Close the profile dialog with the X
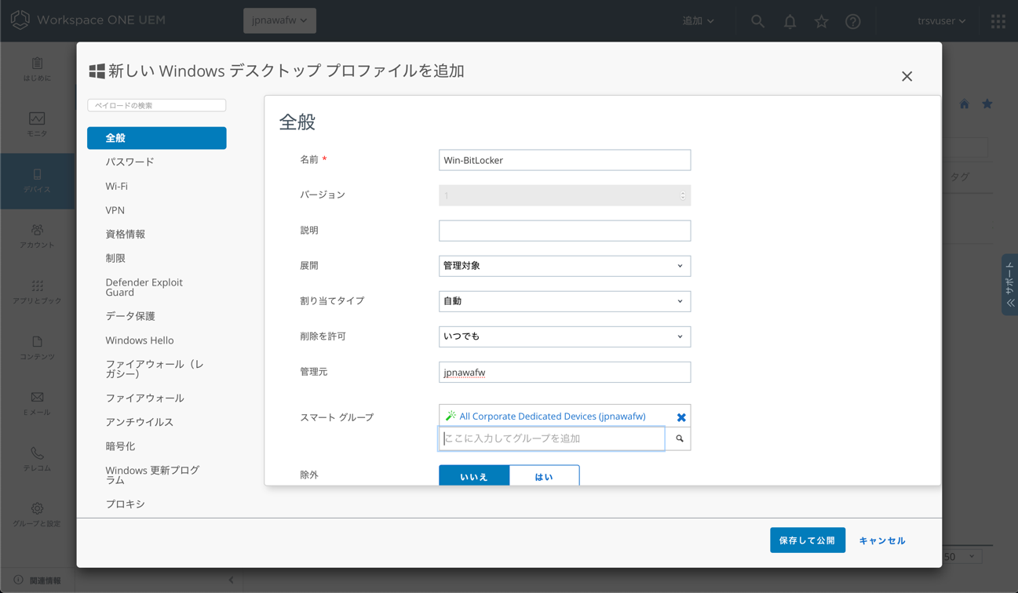Image resolution: width=1018 pixels, height=593 pixels. coord(907,76)
